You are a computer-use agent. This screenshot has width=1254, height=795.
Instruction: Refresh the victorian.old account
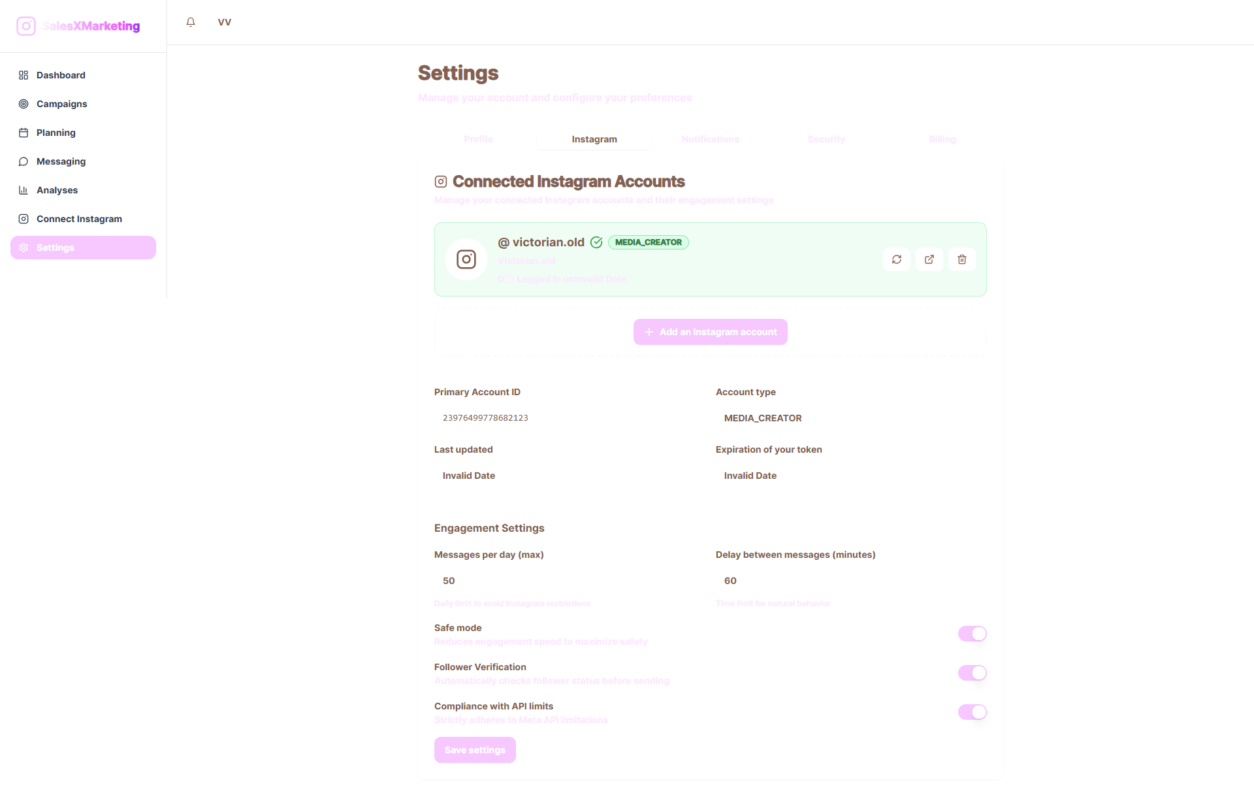(x=897, y=259)
